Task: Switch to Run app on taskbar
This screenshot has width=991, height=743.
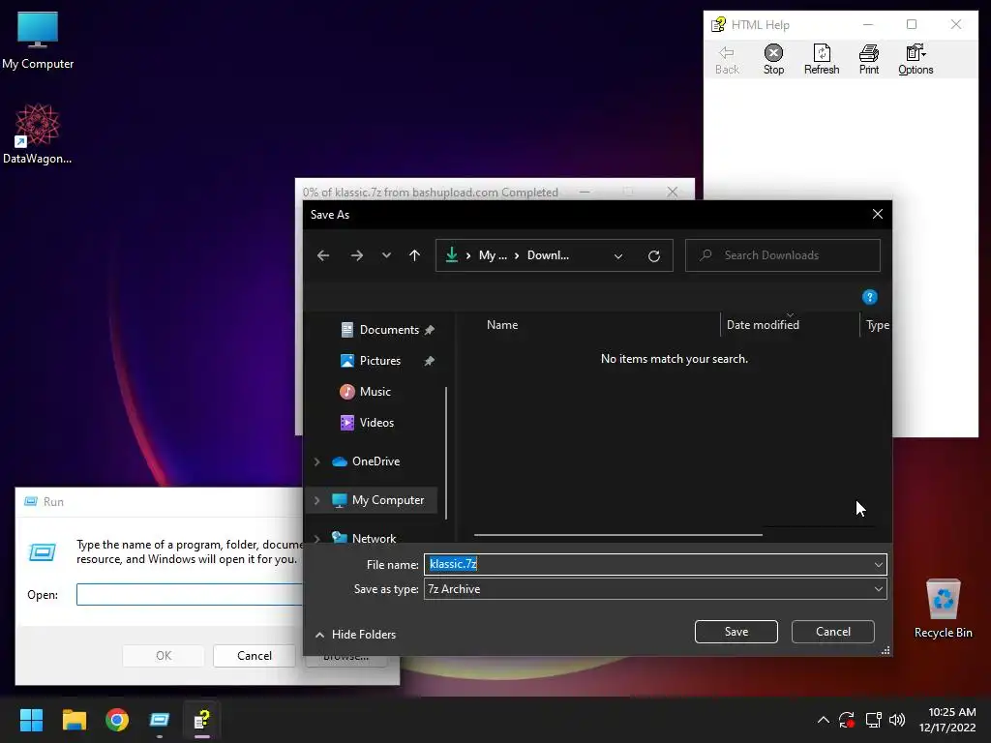Action: point(160,720)
